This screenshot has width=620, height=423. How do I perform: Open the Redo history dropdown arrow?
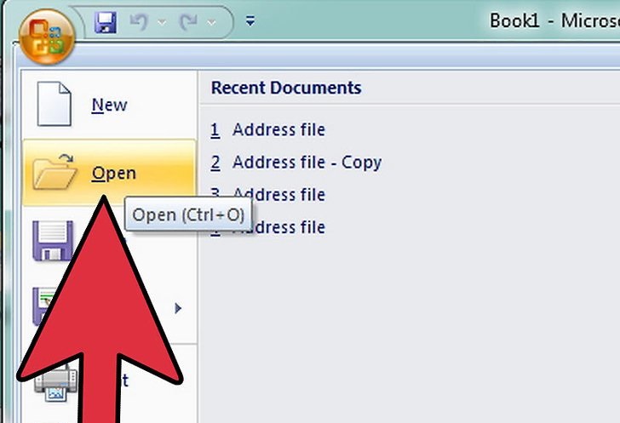point(211,22)
